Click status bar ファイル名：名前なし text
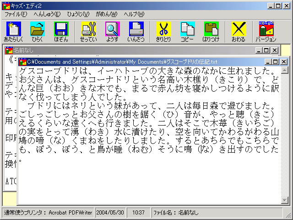This screenshot has width=293, height=220. coord(176,213)
